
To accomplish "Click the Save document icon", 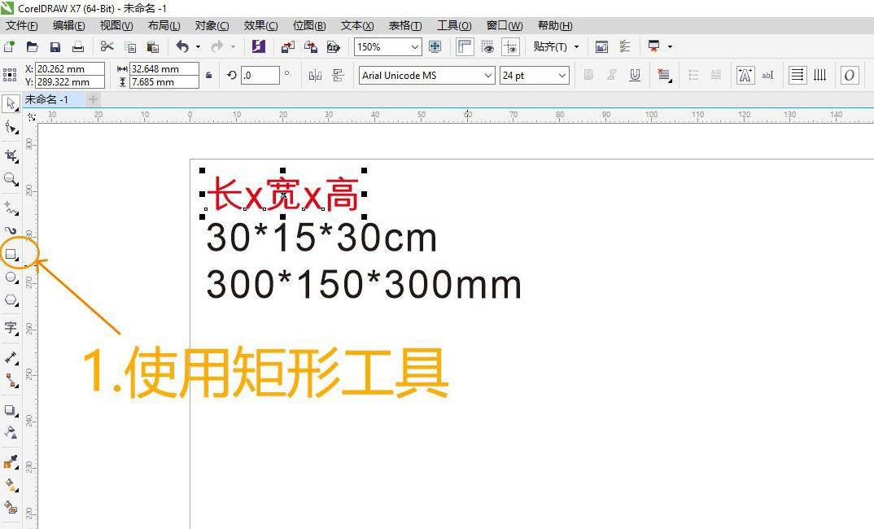I will (x=55, y=46).
